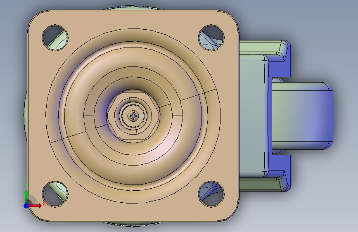
Task: Click the center cross-head screw of the swivel
Action: pyautogui.click(x=133, y=116)
